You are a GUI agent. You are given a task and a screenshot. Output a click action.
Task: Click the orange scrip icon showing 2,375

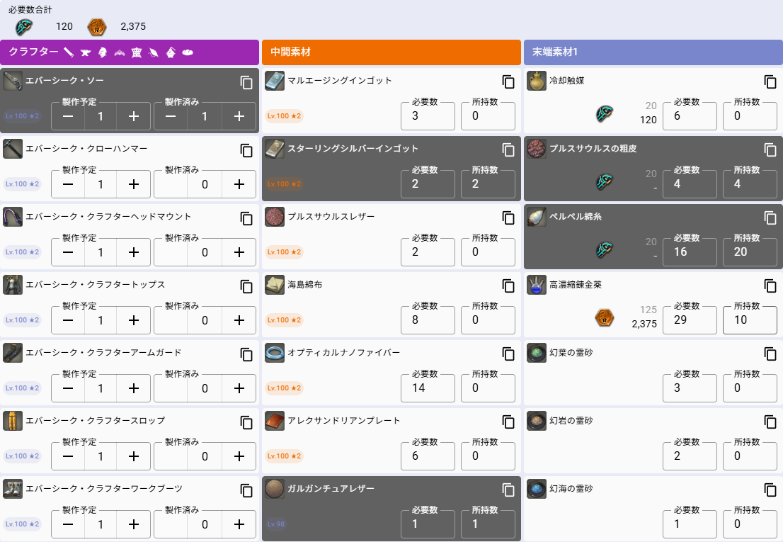tap(97, 26)
